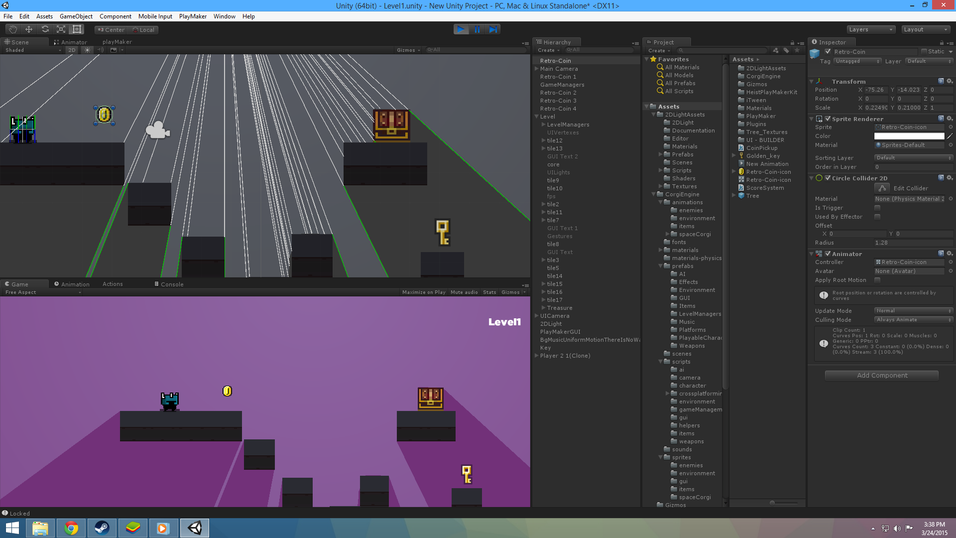Enable the Static checkbox
The image size is (956, 538).
pos(924,52)
